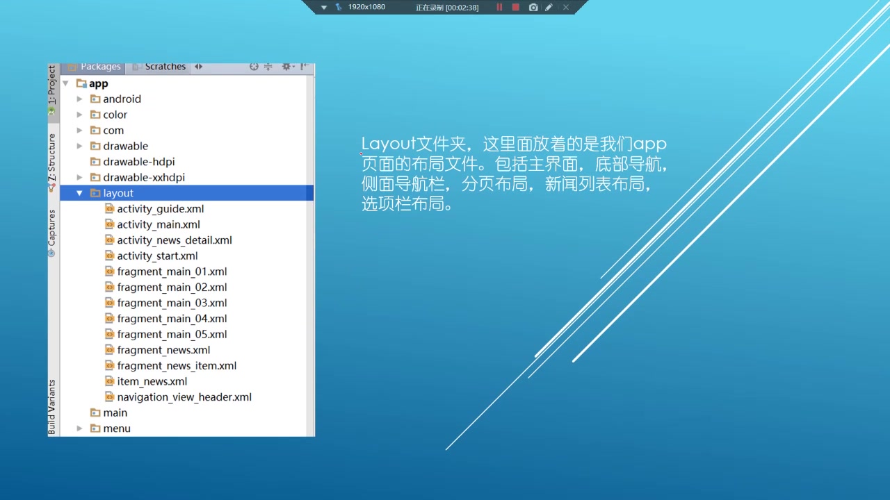Click the drawable-hdpi folder icon

95,162
